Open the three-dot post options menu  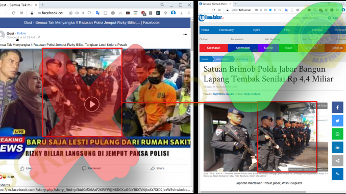pyautogui.click(x=185, y=34)
